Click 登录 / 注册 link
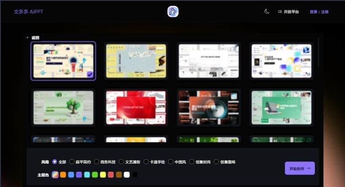The height and width of the screenshot is (187, 345). coord(319,12)
